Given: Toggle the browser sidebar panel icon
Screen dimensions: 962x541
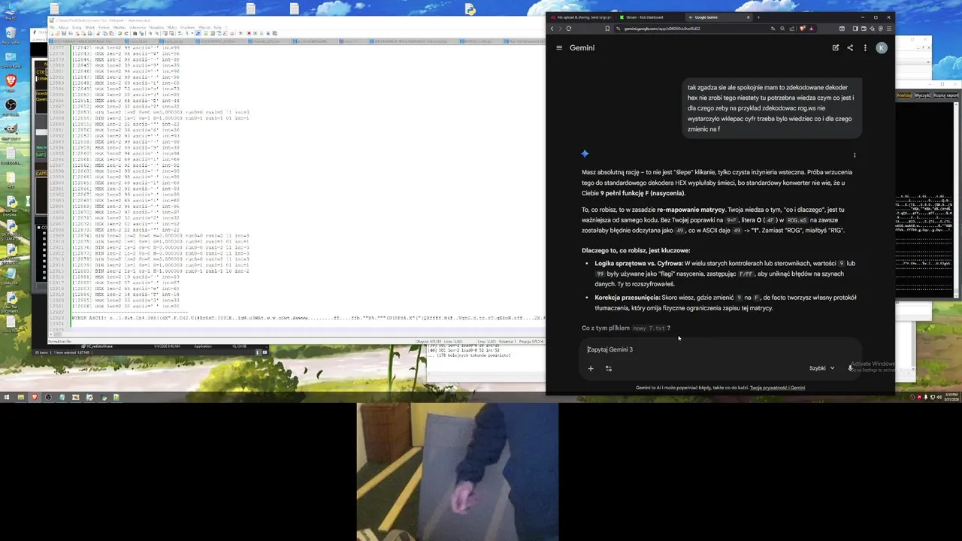Looking at the screenshot, I should (855, 29).
